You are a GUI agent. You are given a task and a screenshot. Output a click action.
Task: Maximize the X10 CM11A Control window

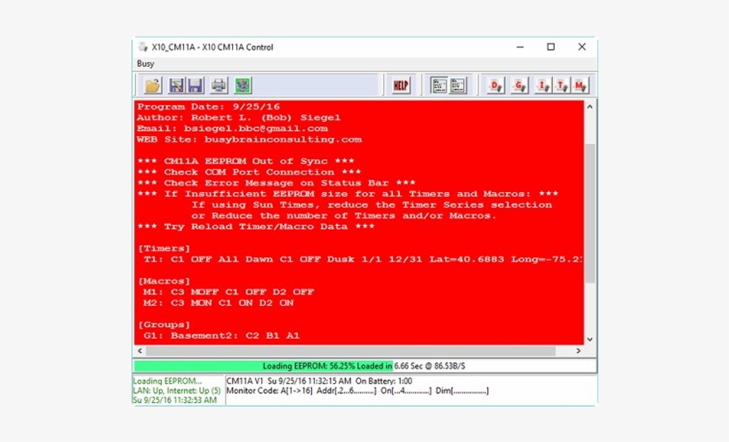551,47
